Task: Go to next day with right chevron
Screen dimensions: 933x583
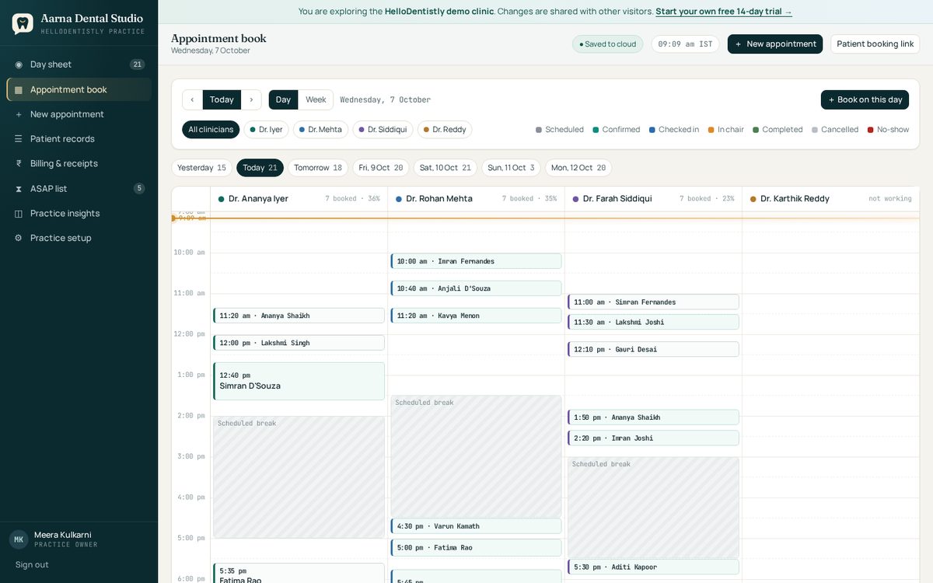Action: coord(251,99)
